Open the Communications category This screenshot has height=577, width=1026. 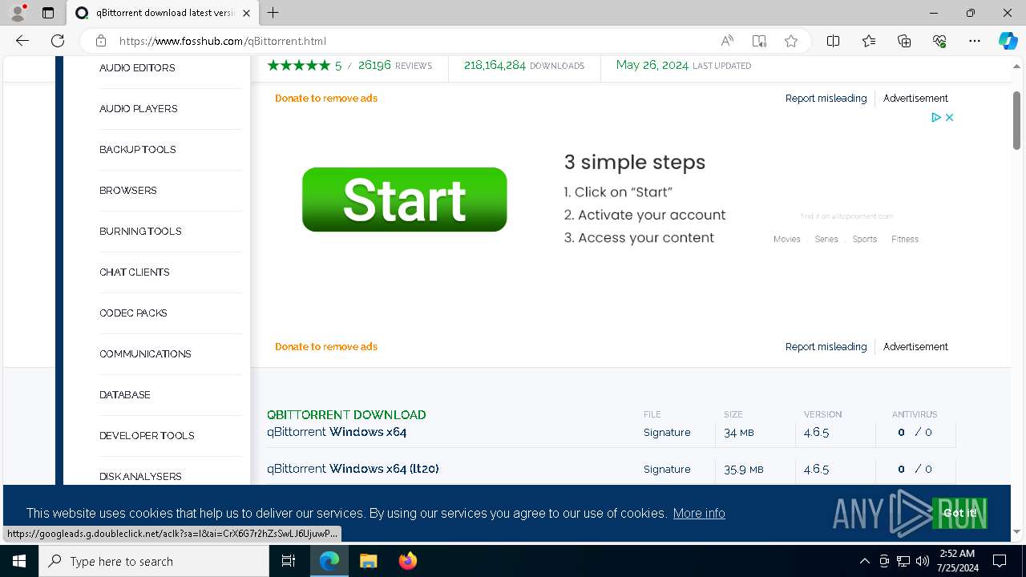145,354
